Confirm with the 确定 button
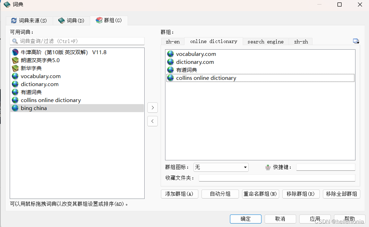This screenshot has width=369, height=227. coord(246,219)
